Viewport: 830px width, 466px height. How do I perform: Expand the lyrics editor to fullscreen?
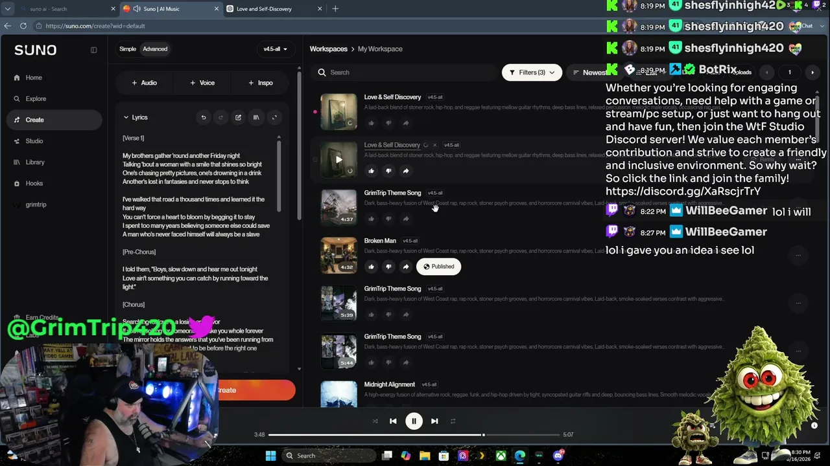tap(274, 117)
